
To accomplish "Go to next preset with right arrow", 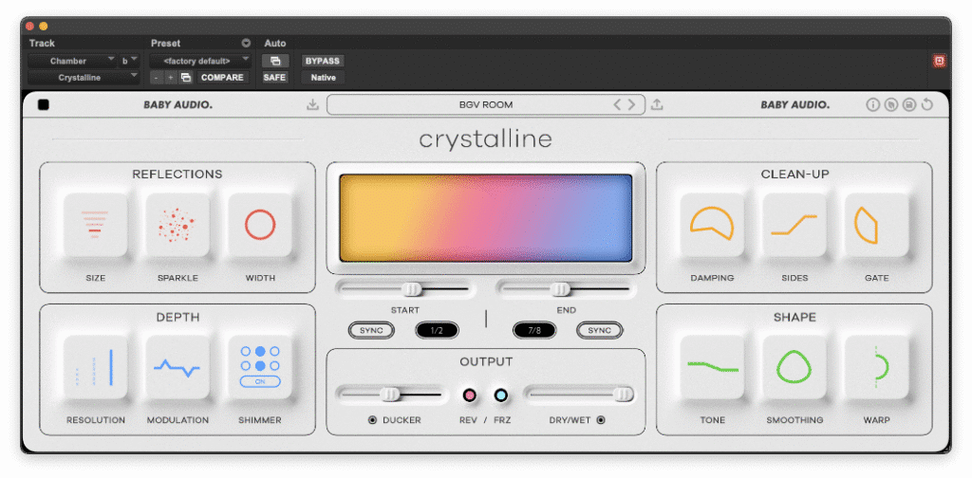I will [631, 104].
